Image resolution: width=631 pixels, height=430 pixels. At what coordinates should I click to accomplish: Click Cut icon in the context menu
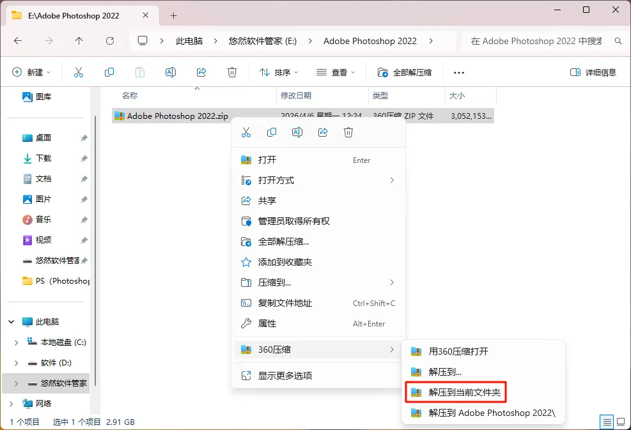(246, 132)
